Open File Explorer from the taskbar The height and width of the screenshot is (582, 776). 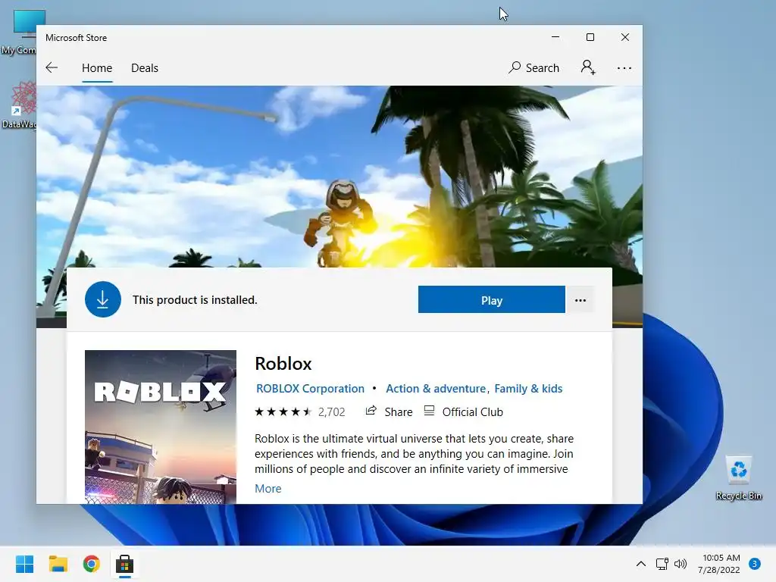pyautogui.click(x=58, y=564)
